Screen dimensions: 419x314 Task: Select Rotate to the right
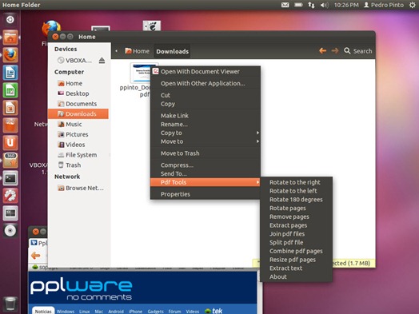[x=296, y=182]
